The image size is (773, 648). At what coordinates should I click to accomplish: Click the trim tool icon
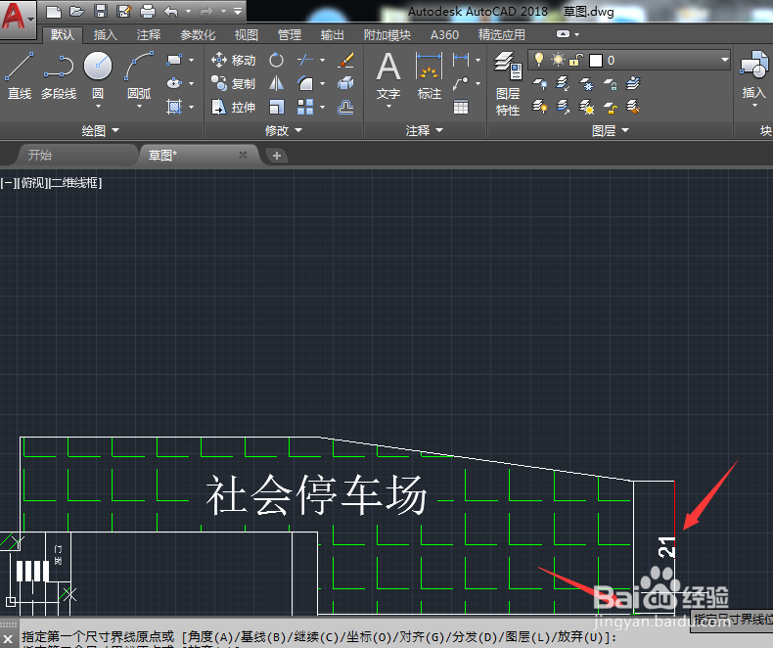pyautogui.click(x=305, y=60)
